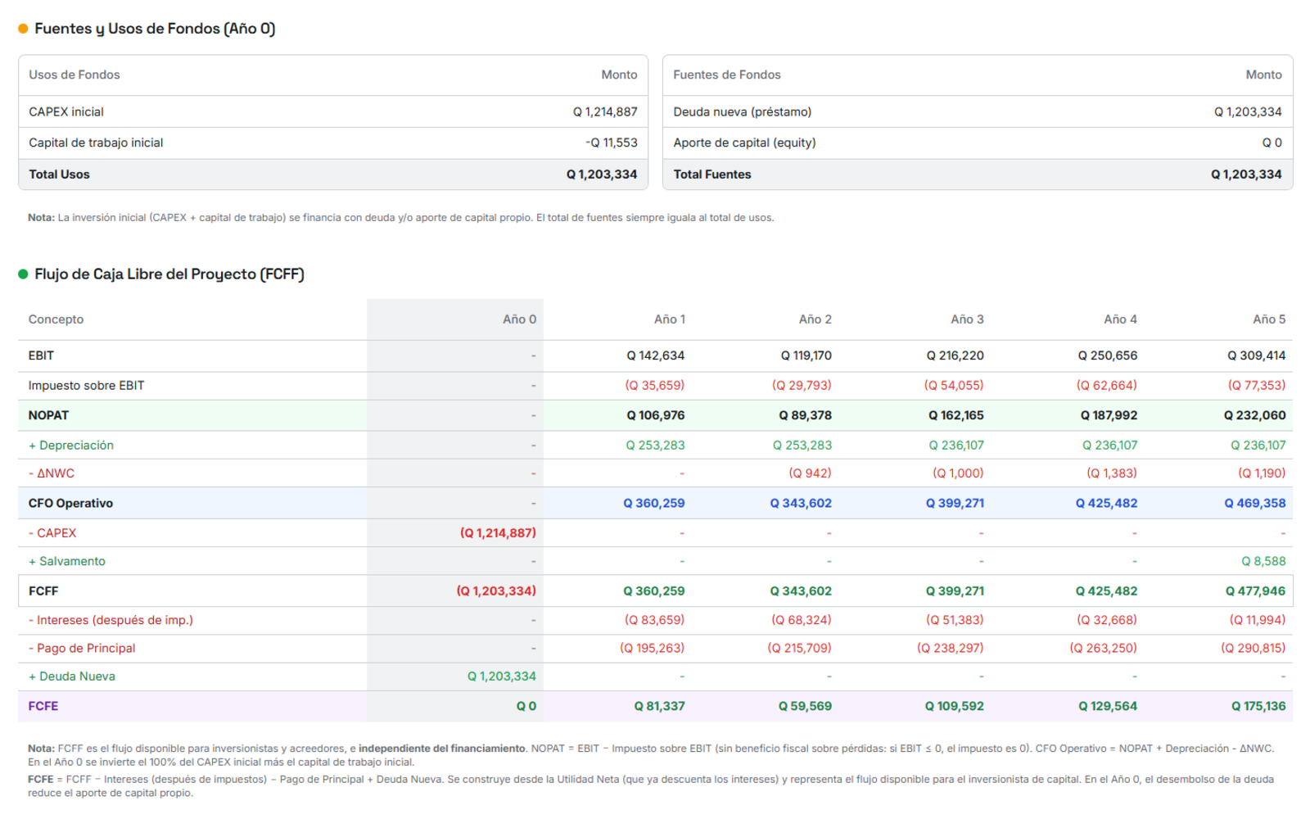This screenshot has width=1310, height=819.
Task: Click the CAPEX Año 0 value "(Q 1,214,887)"
Action: click(498, 533)
